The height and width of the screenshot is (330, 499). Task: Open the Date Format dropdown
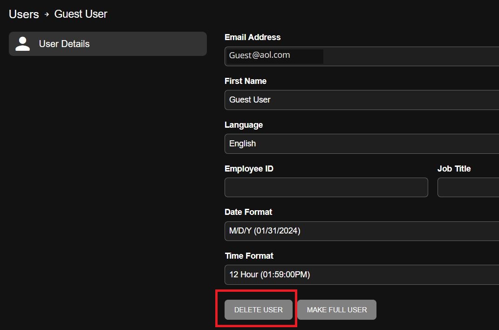point(362,231)
